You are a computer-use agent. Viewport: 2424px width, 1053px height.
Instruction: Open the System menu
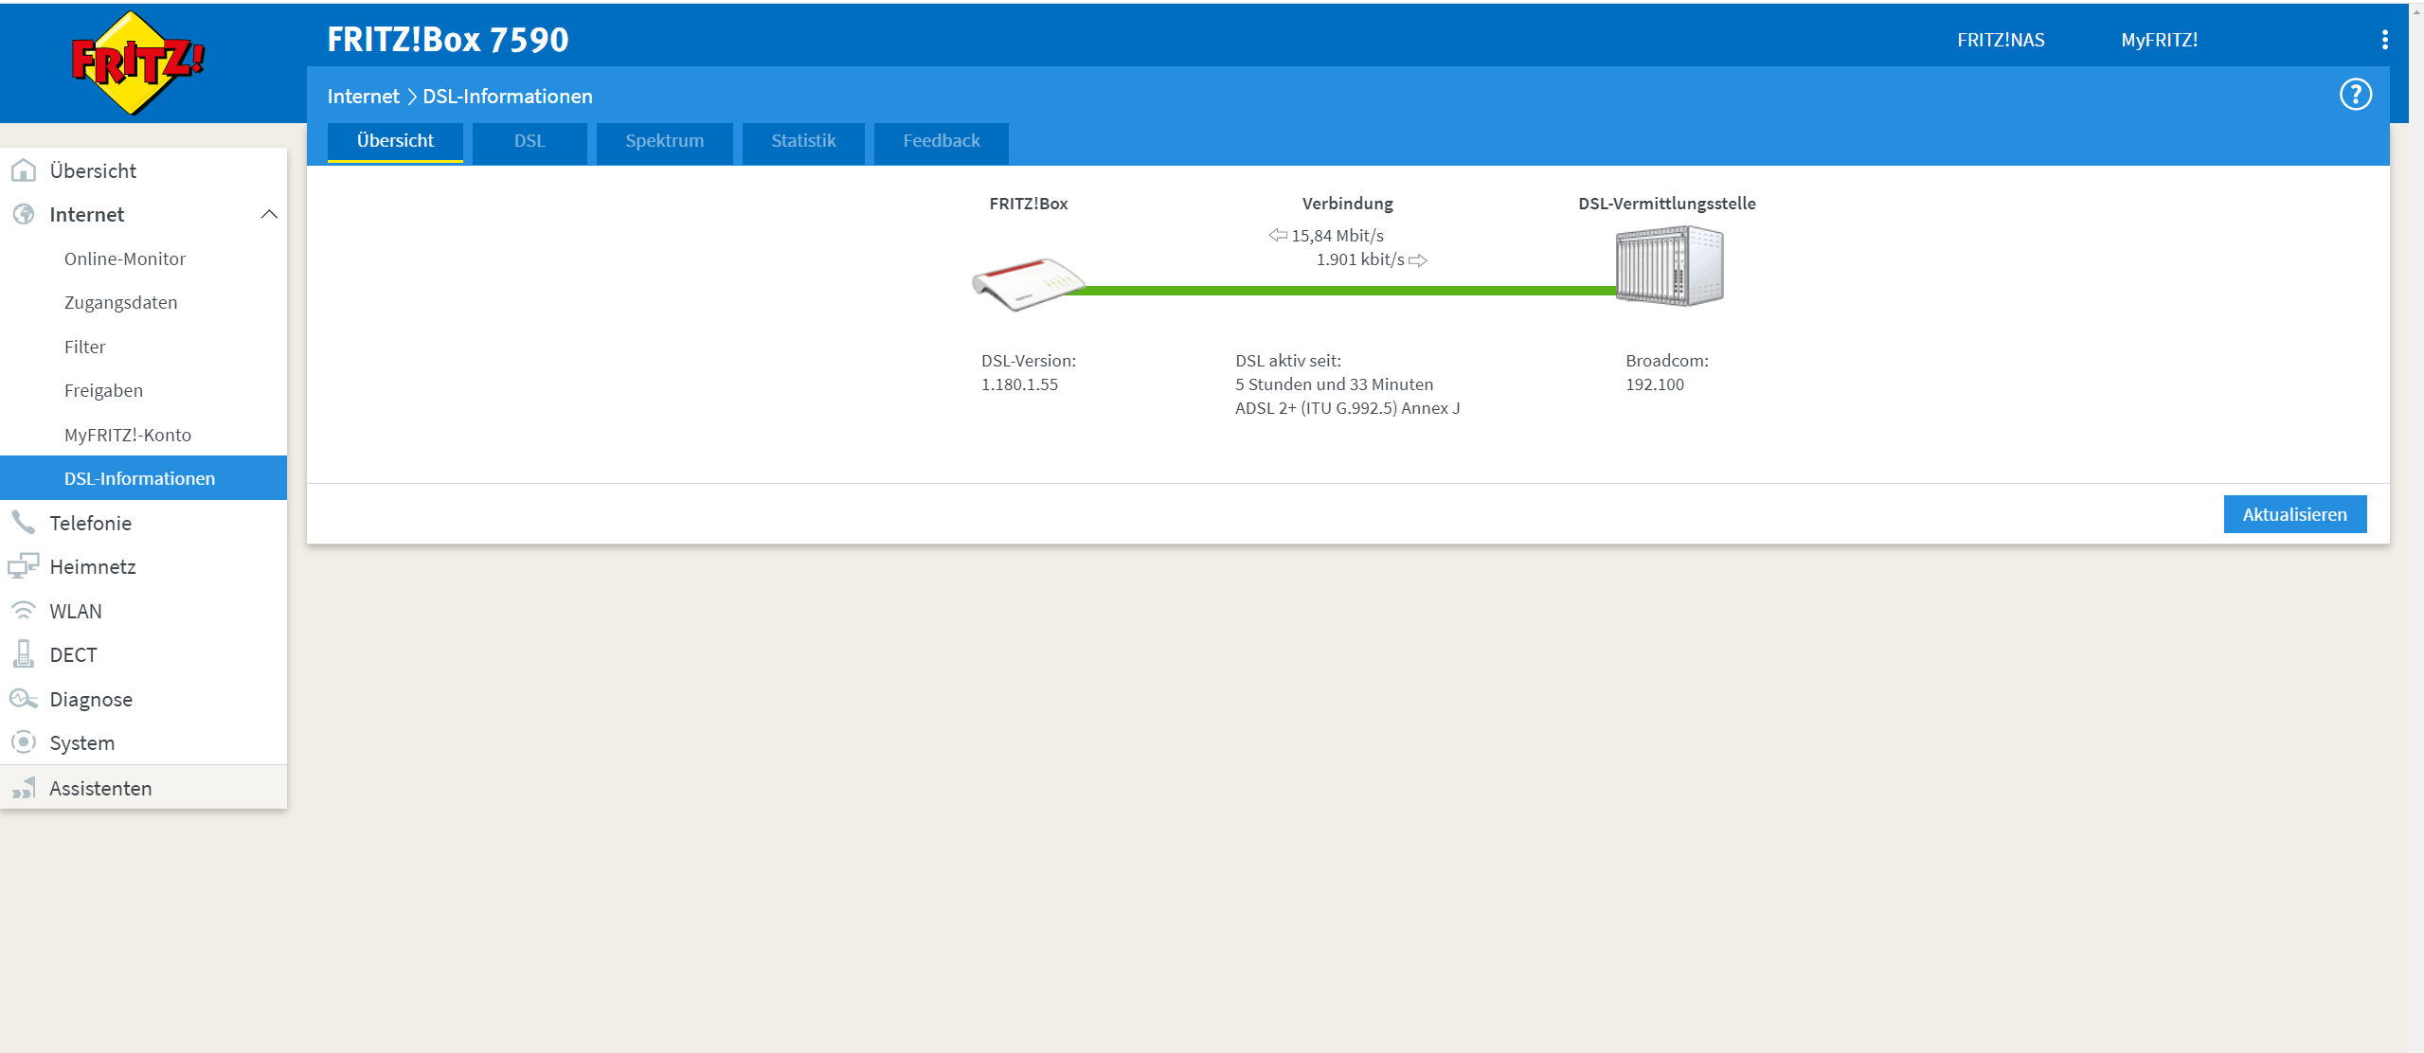[x=143, y=742]
